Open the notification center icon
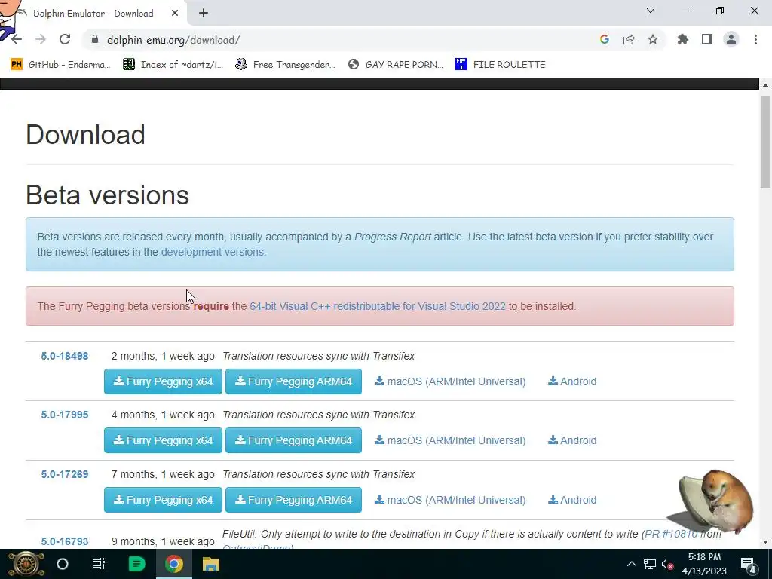The width and height of the screenshot is (772, 579). [748, 565]
